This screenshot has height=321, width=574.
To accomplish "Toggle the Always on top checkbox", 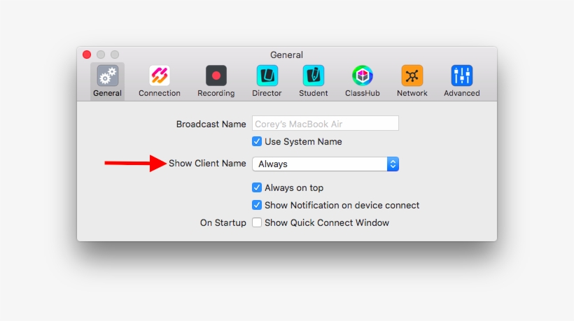I will click(257, 187).
